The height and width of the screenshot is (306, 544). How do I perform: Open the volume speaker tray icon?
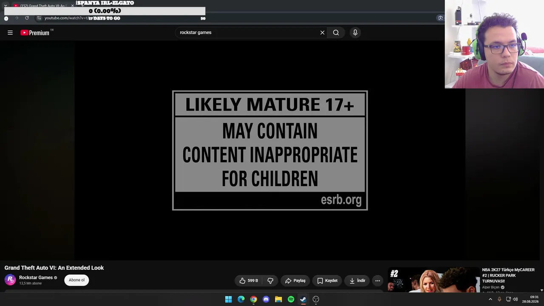pos(516,299)
